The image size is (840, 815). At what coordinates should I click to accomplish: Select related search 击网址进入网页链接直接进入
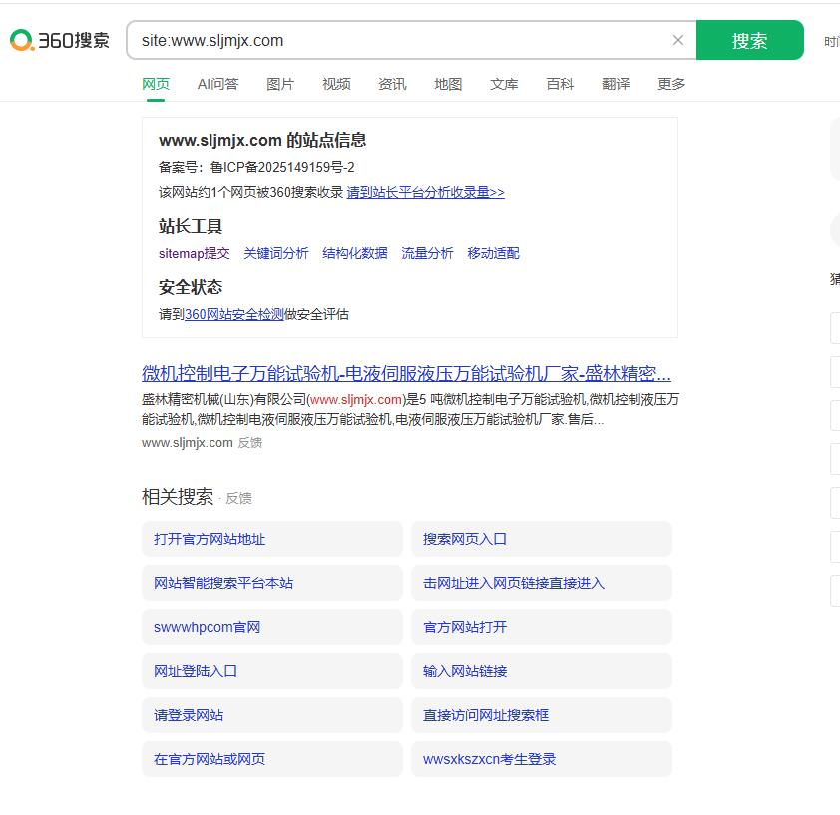[541, 583]
